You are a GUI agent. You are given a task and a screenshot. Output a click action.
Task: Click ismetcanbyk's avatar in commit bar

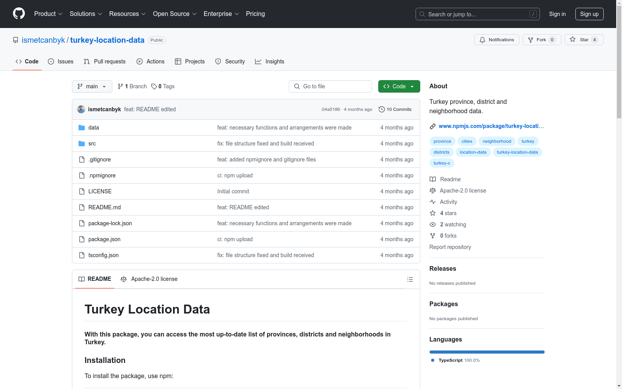coord(81,109)
